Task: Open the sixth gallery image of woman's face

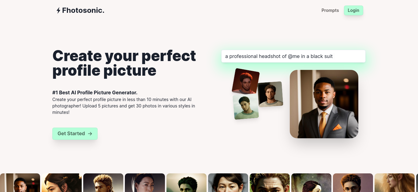Action: [x=228, y=183]
